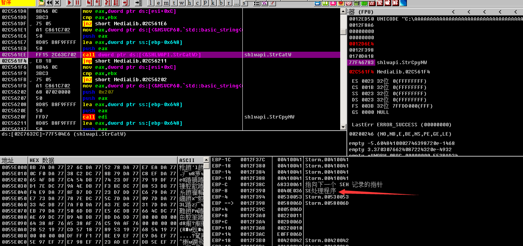Select the SE处理程序 stack entry

(x=320, y=191)
